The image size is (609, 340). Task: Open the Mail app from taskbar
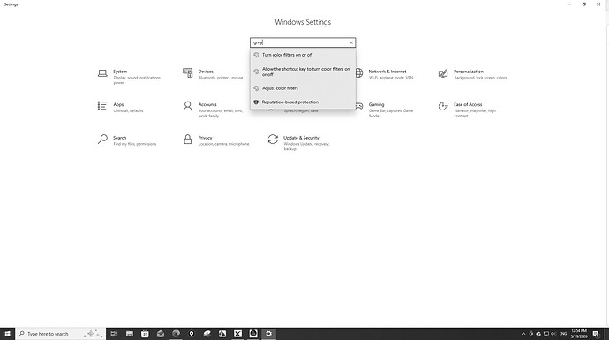pos(161,334)
